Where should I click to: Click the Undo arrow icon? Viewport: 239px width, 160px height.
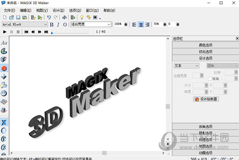pyautogui.click(x=49, y=17)
